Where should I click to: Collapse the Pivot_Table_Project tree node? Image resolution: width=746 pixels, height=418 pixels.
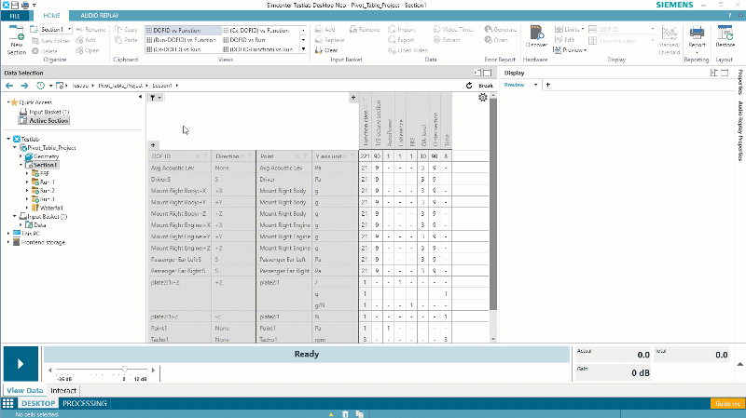coord(14,147)
